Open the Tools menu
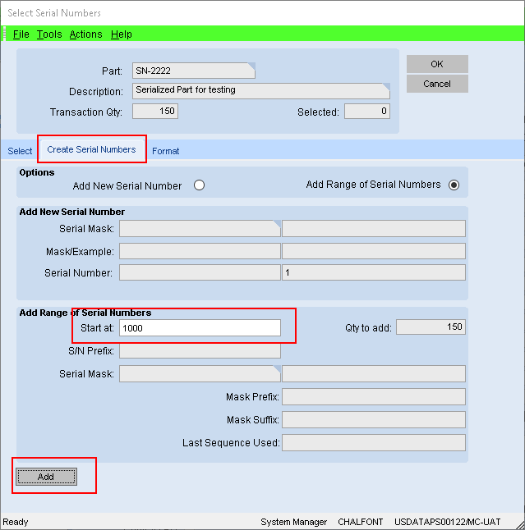The image size is (525, 530). tap(49, 34)
